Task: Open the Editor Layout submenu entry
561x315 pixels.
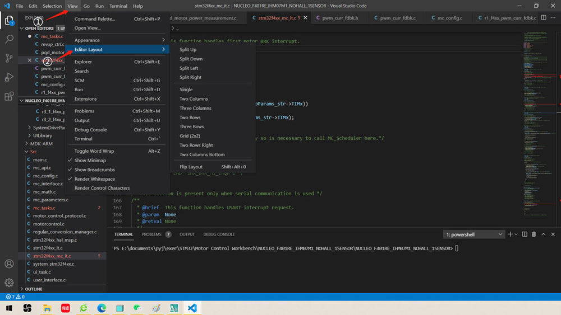Action: click(x=117, y=49)
